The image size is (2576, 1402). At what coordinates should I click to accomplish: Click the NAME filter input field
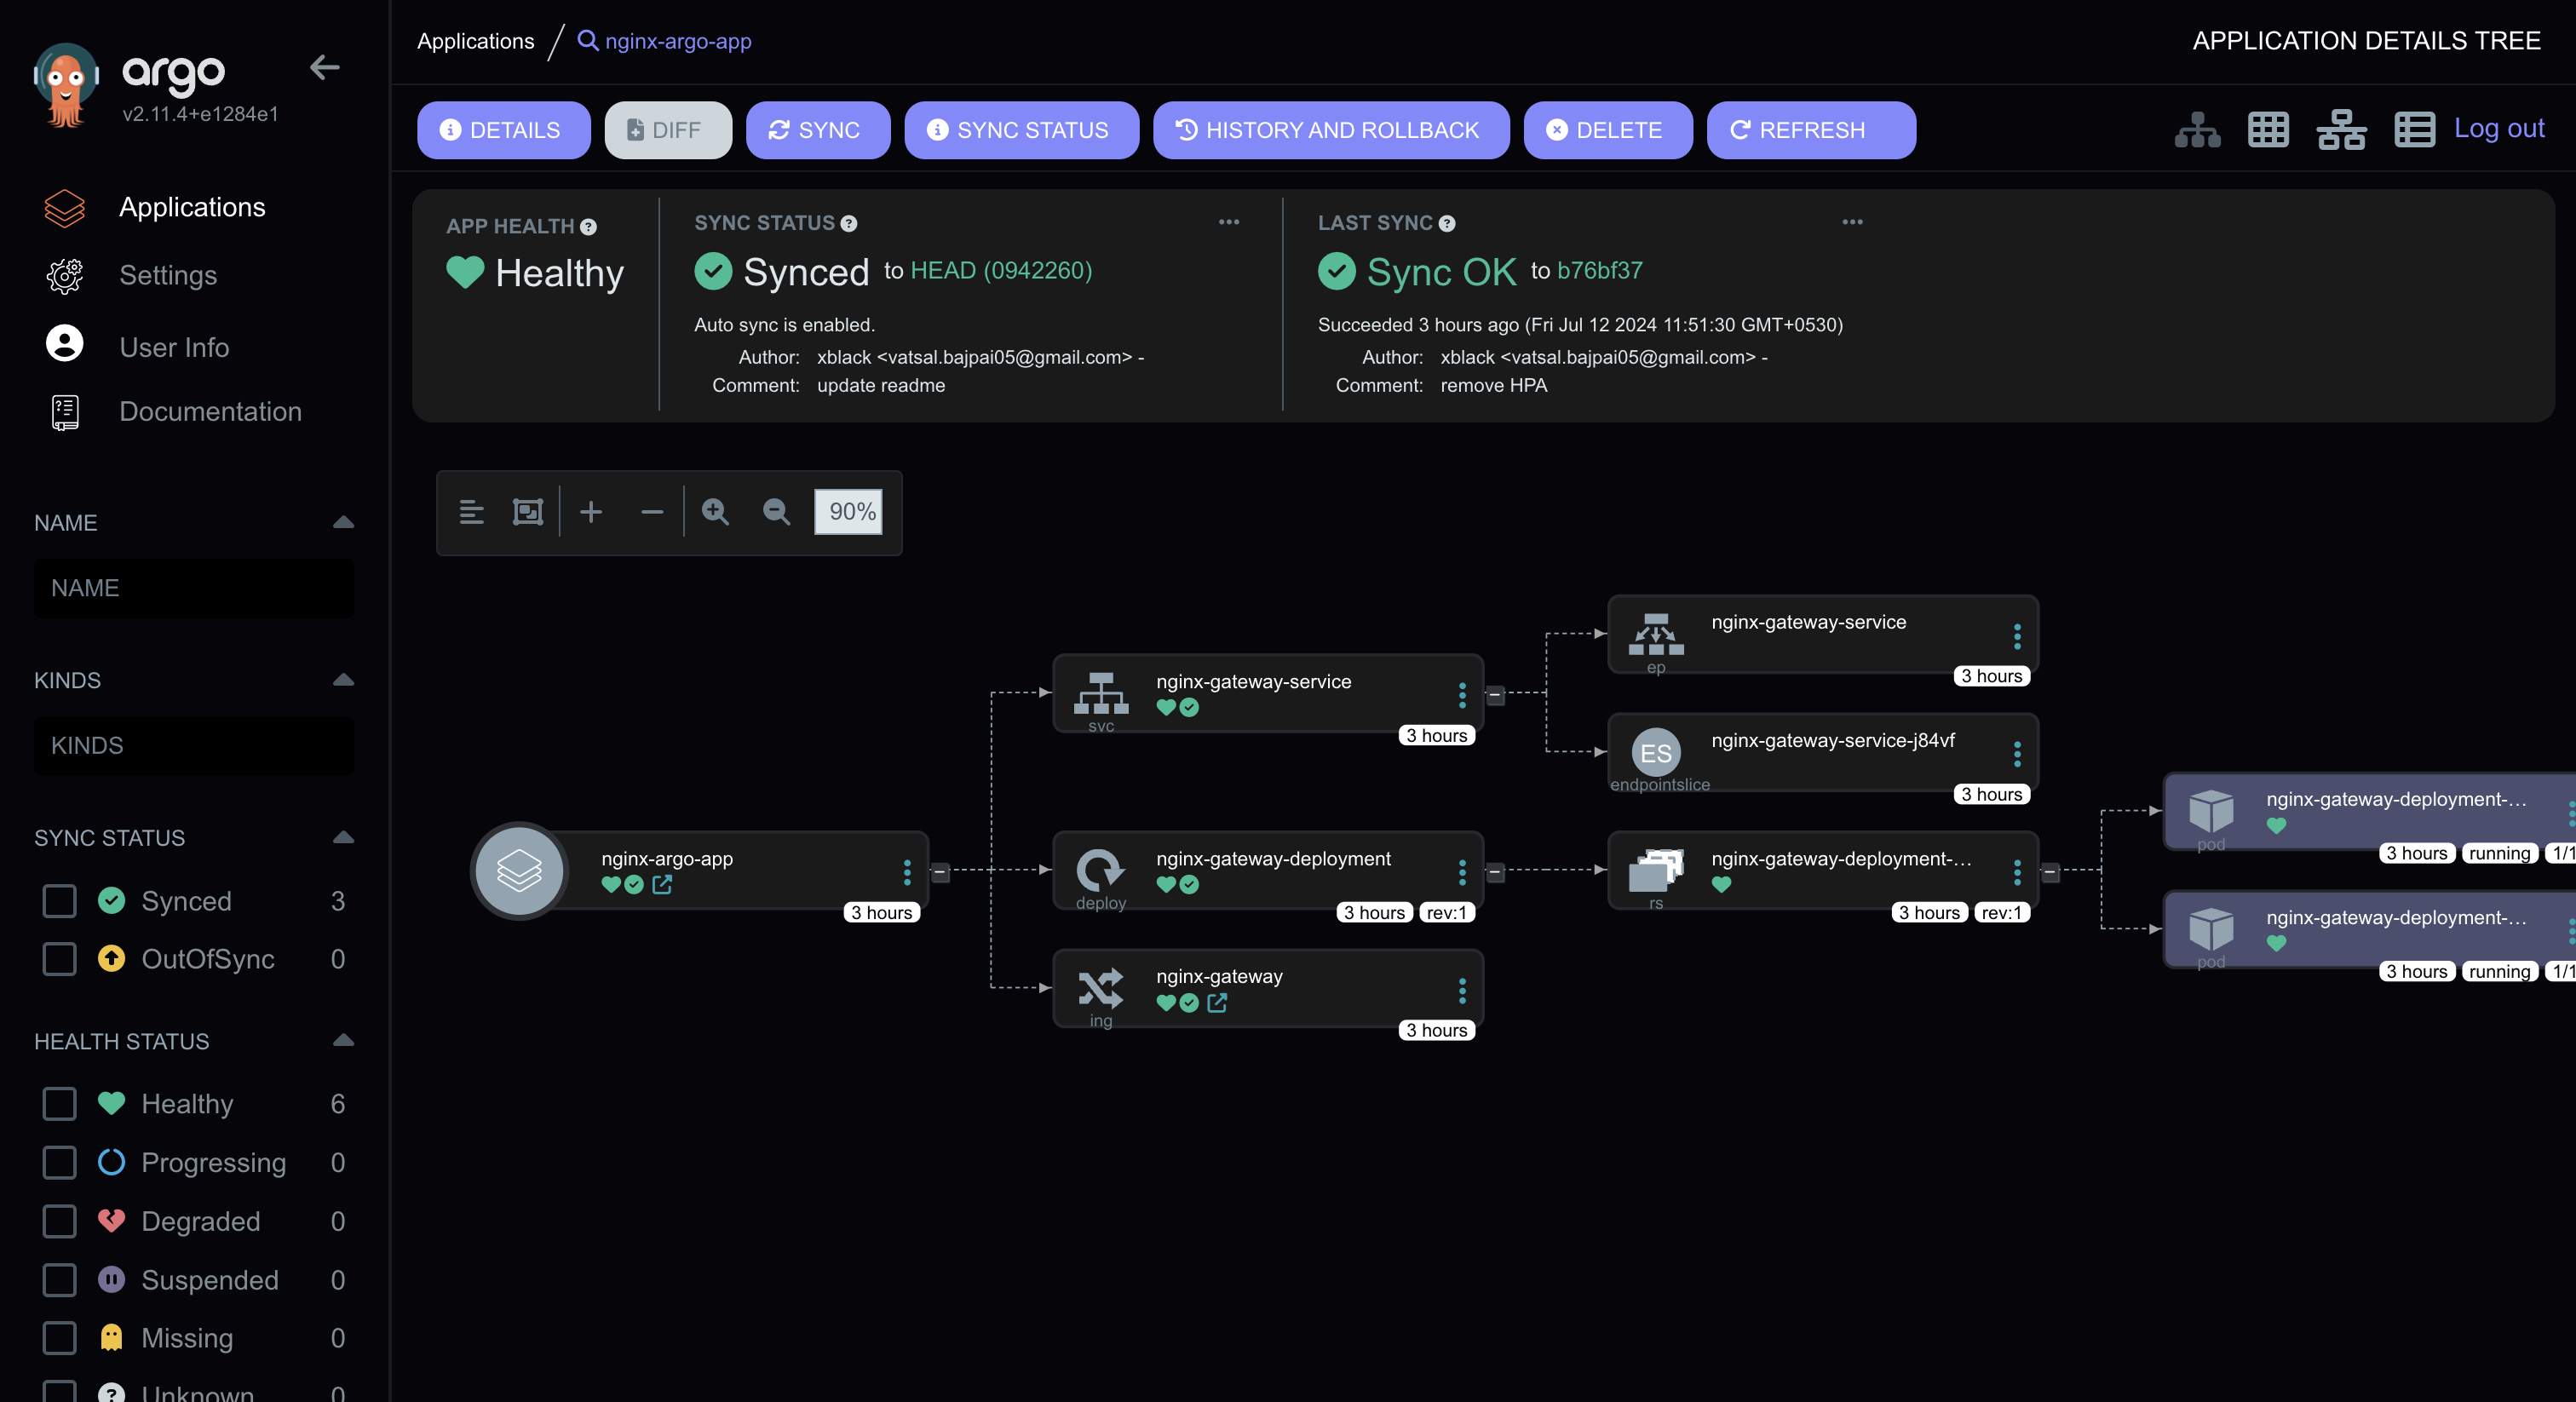point(193,588)
